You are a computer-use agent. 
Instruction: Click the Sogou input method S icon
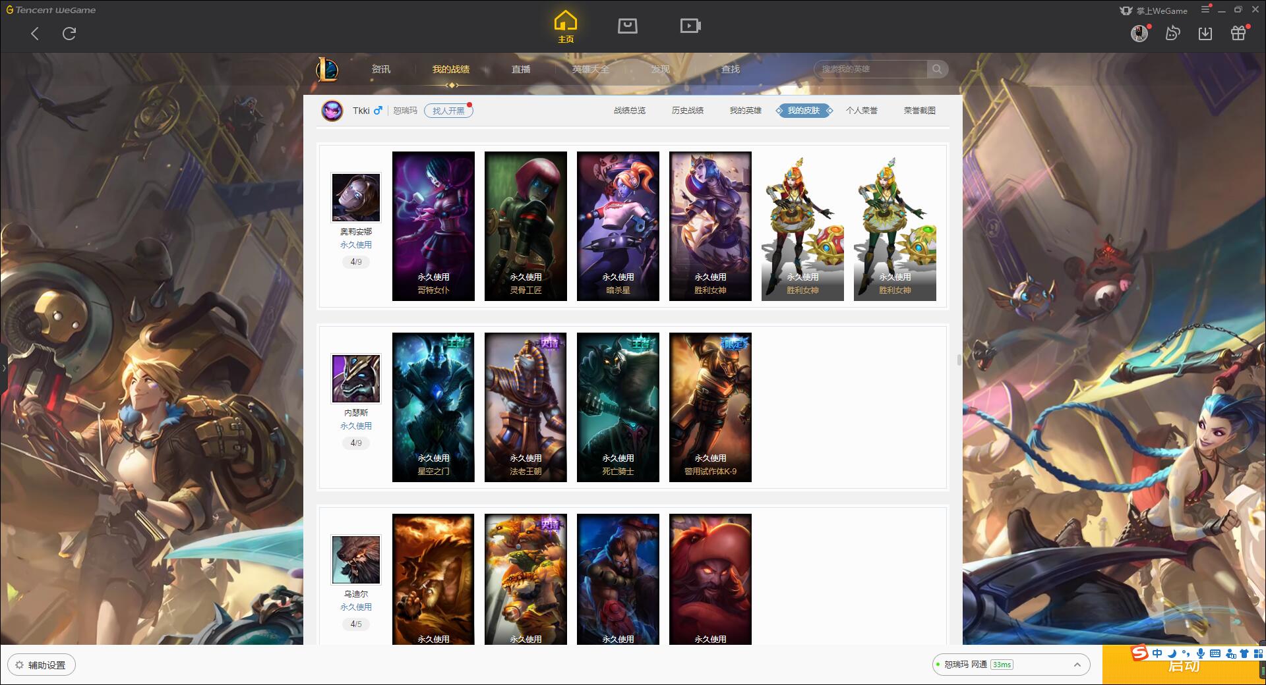pos(1139,653)
